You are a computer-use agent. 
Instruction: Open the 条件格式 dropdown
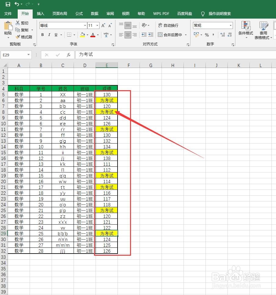[x=246, y=30]
